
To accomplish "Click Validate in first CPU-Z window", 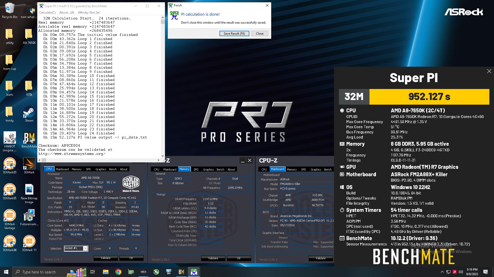I will coord(105,258).
